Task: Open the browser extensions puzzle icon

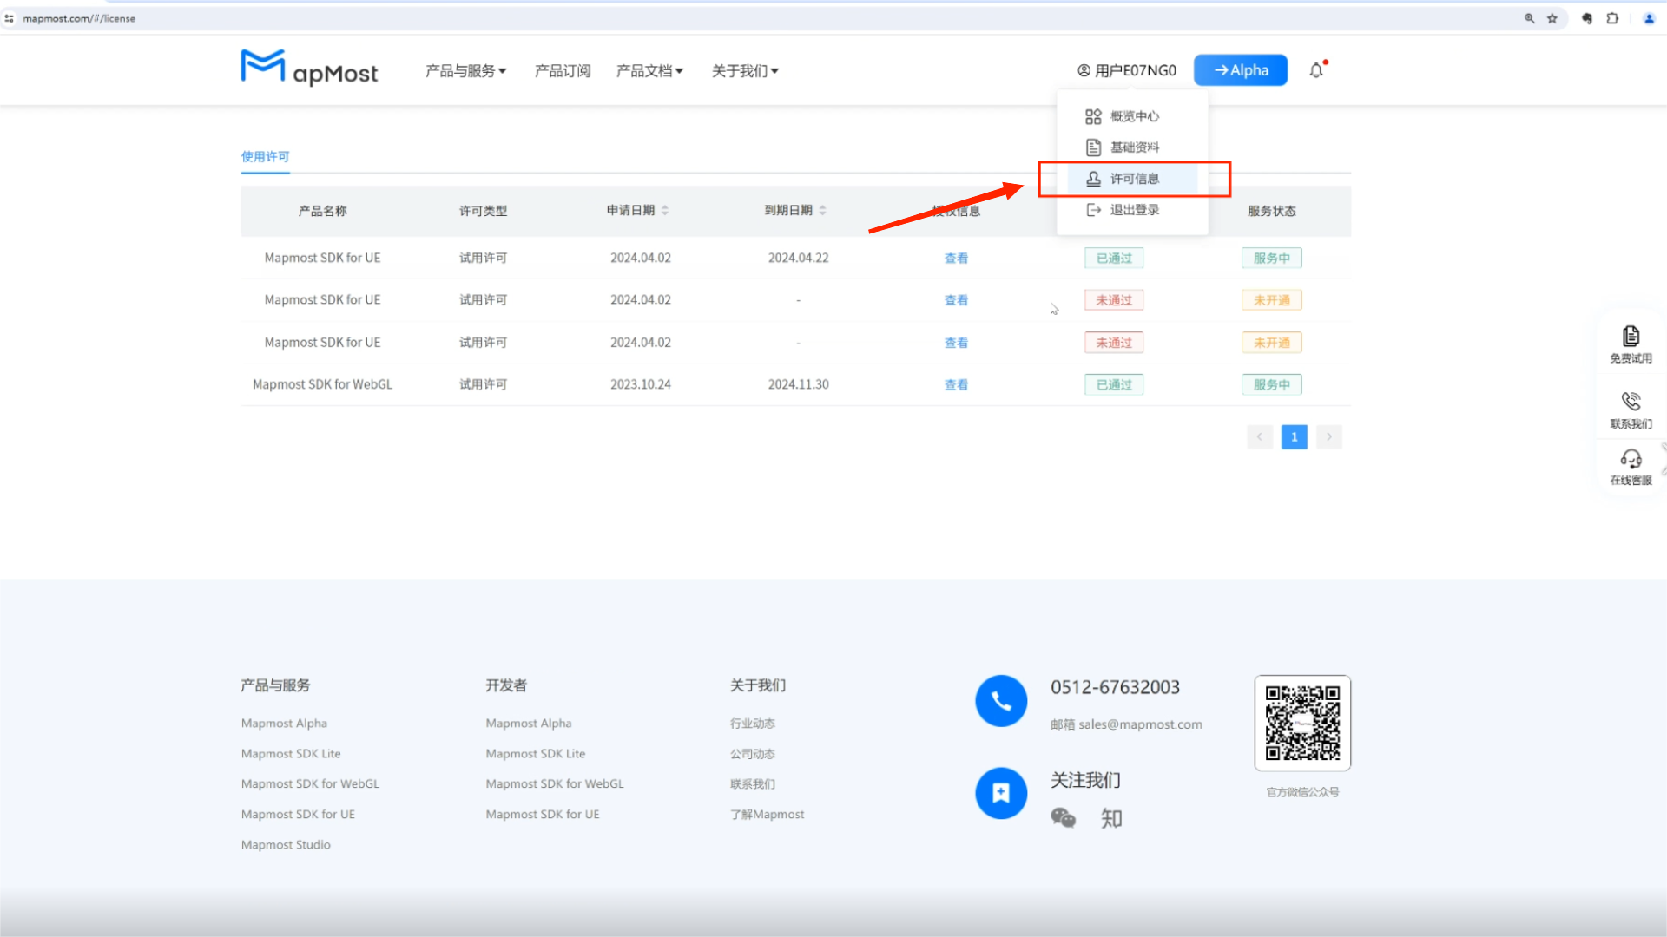Action: pos(1612,18)
